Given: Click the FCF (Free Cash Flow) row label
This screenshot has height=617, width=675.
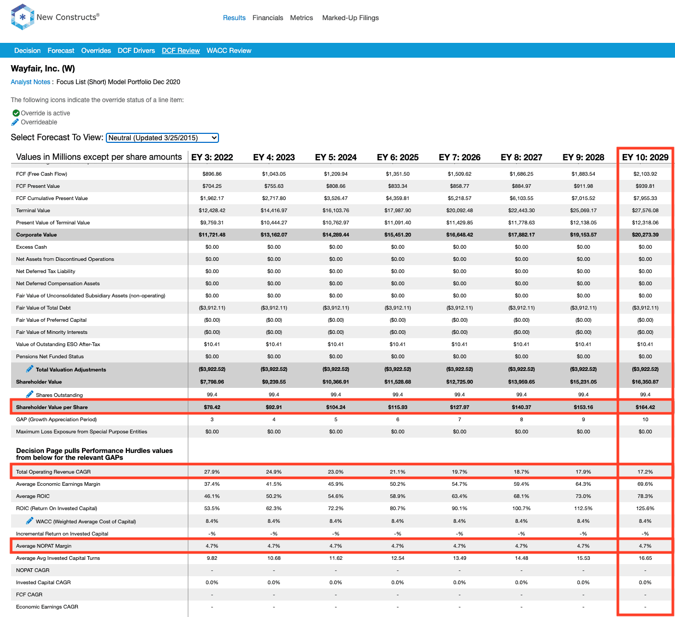Looking at the screenshot, I should point(42,174).
